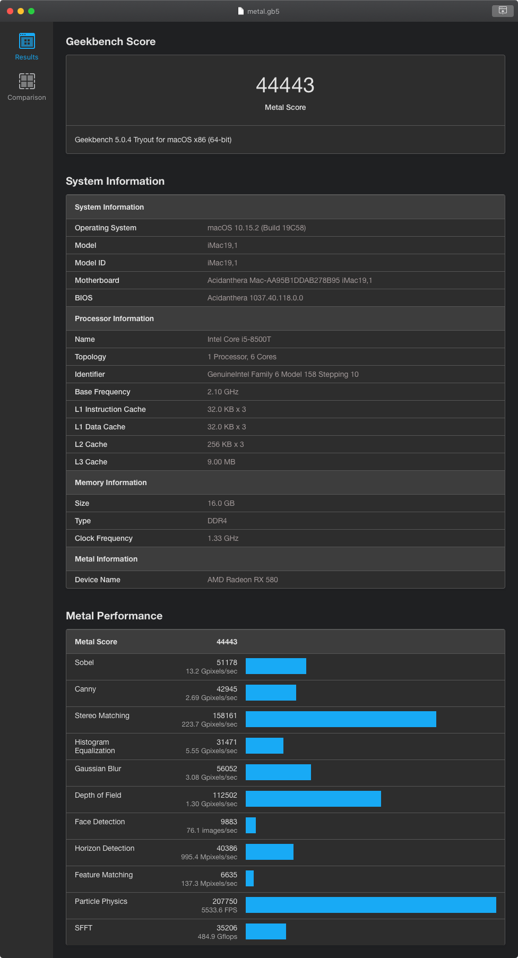Click the Feature Matching score bar

(249, 878)
